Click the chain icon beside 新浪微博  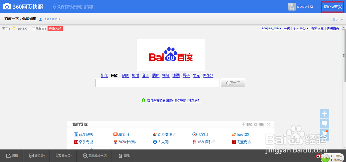coord(174,134)
